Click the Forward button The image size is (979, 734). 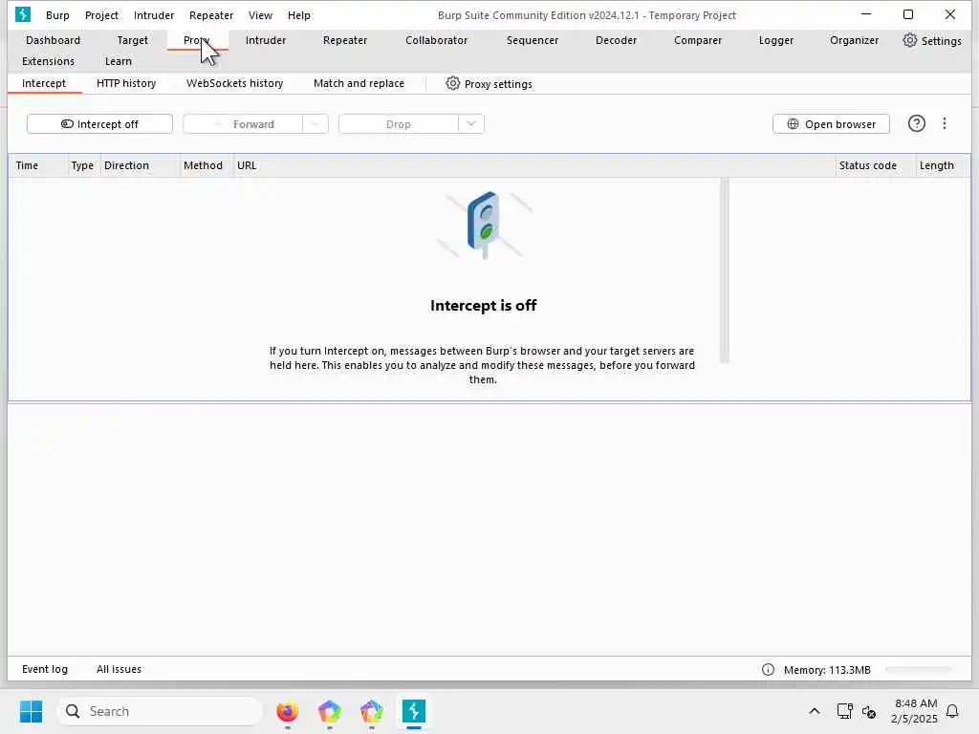[244, 123]
